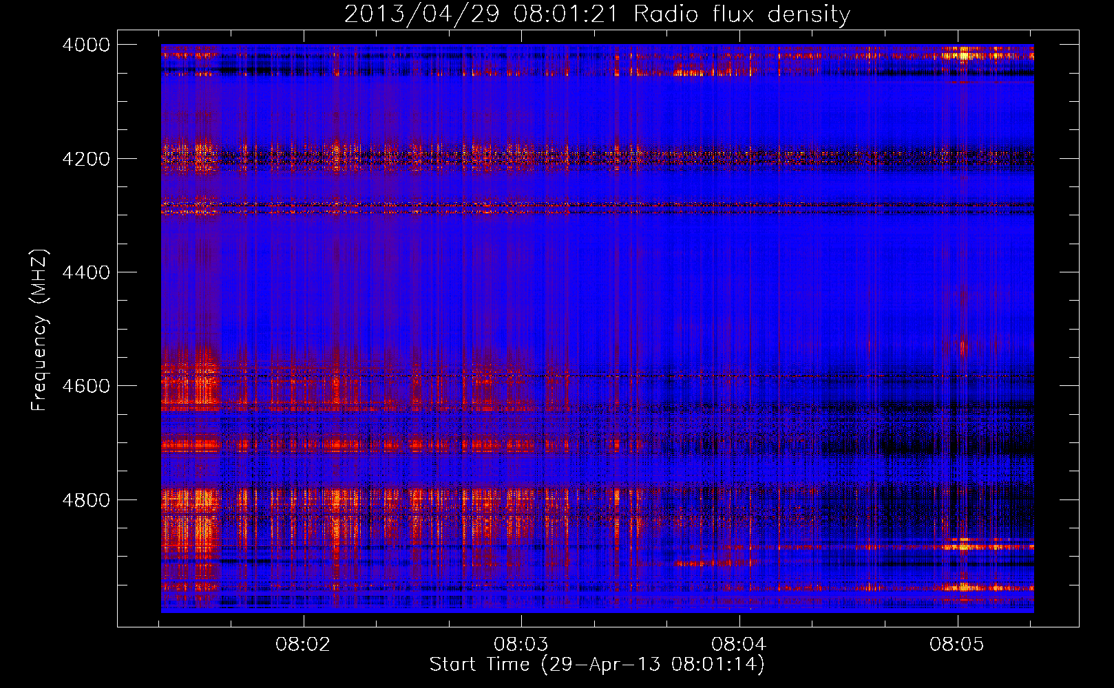
Task: Select the 4000 frequency axis label
Action: tap(86, 45)
